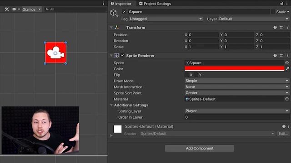The image size is (291, 163).
Task: Click Scale Y value field
Action: pyautogui.click(x=239, y=47)
